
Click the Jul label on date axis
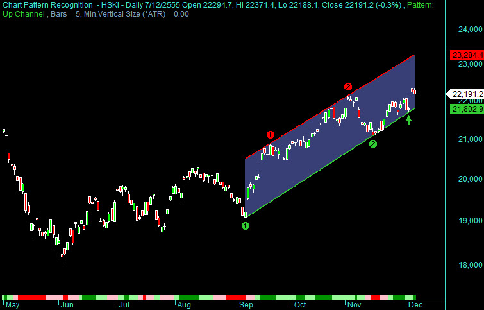pos(124,305)
